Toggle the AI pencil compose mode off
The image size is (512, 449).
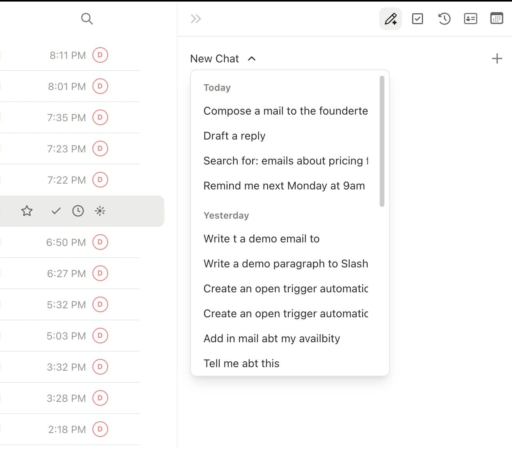click(390, 18)
